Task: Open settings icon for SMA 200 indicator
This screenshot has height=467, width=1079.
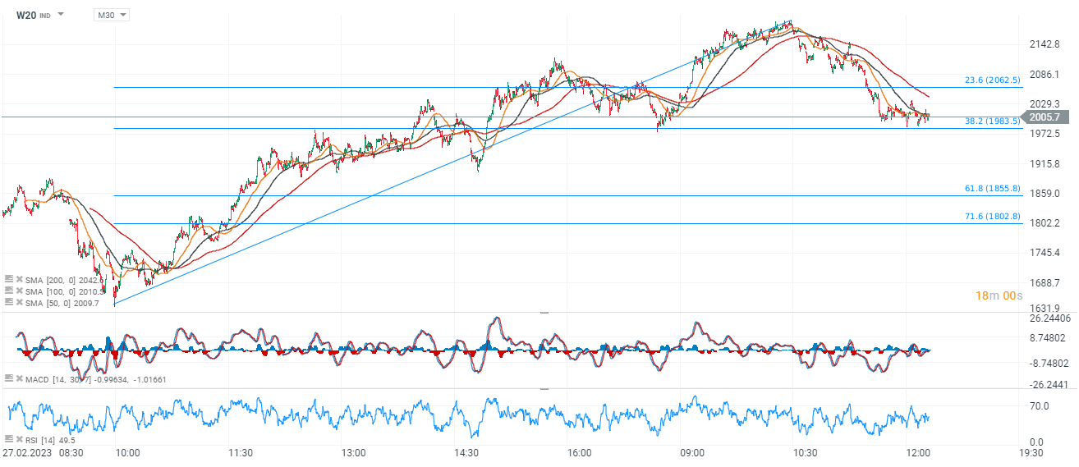Action: pos(8,280)
